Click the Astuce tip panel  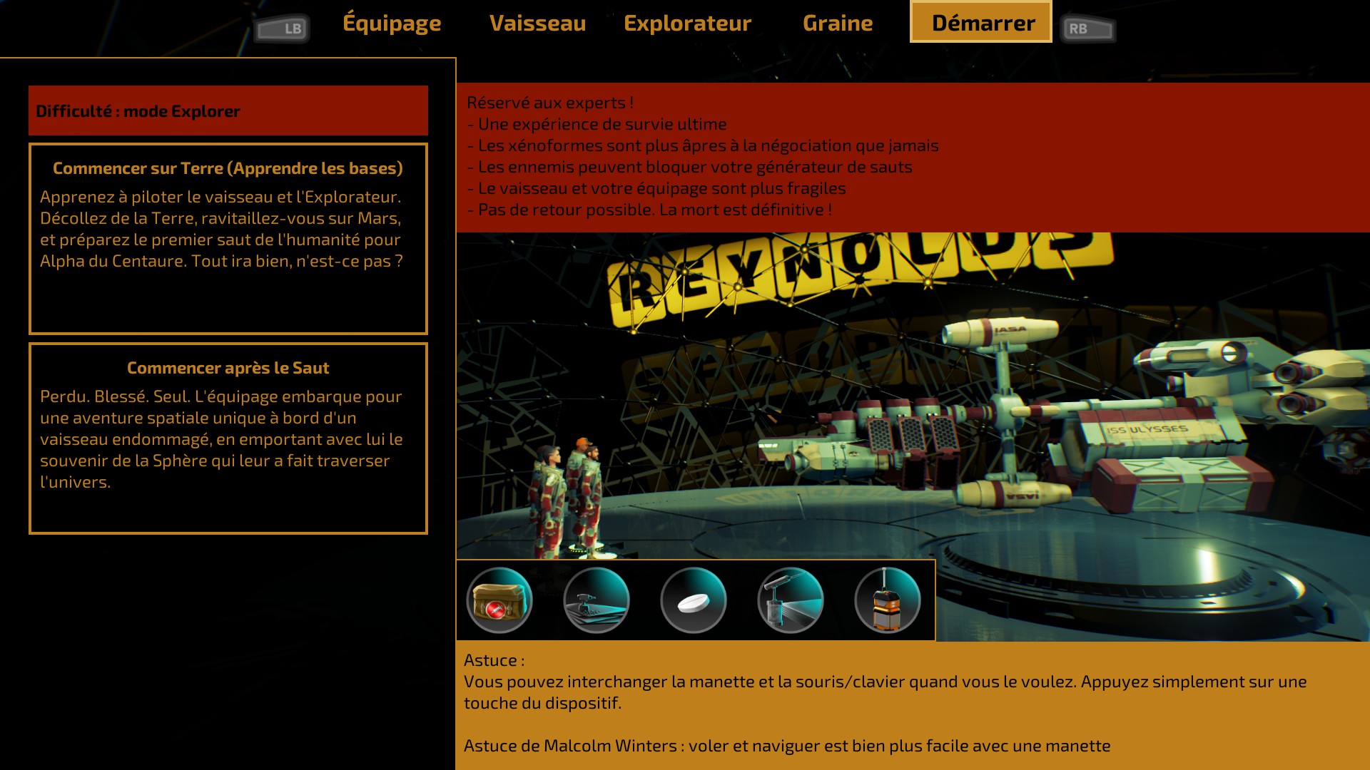pyautogui.click(x=912, y=704)
